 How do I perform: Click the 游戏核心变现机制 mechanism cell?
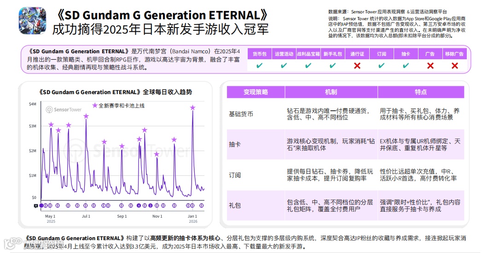click(x=331, y=145)
